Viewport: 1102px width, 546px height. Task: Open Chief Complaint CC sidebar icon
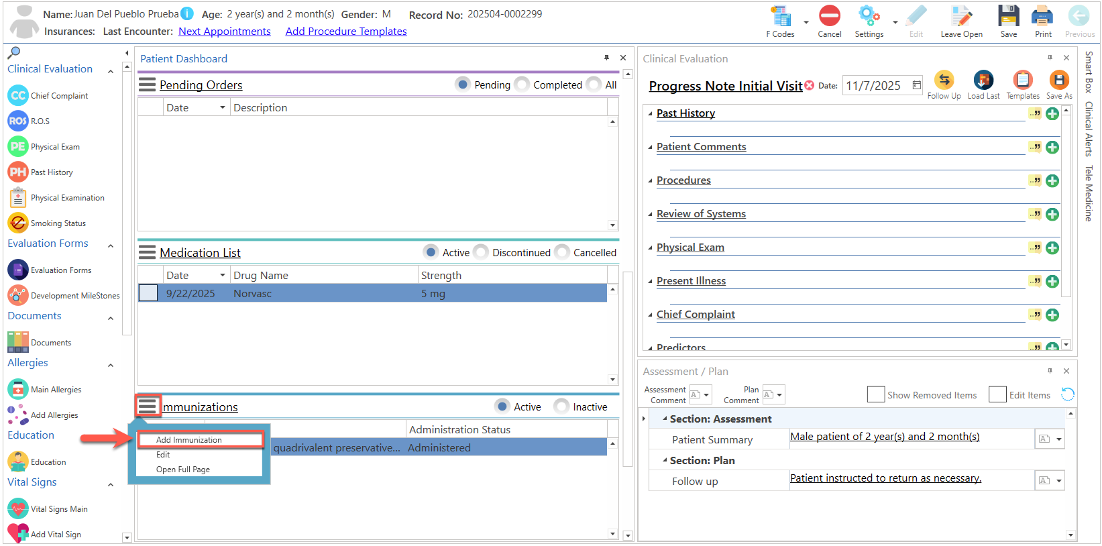18,95
